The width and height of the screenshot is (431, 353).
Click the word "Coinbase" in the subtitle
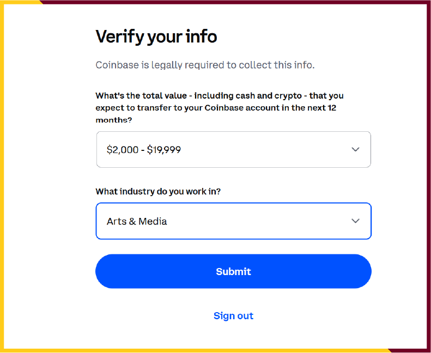coord(117,65)
